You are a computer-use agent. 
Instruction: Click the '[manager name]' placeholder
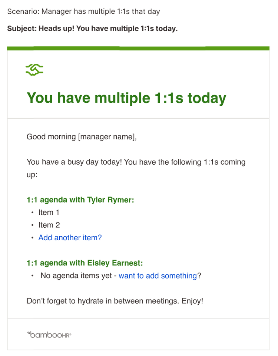107,137
